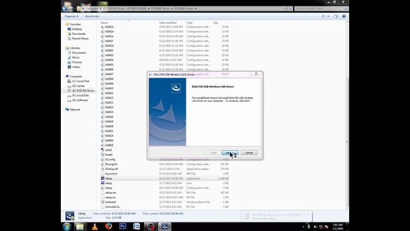
Task: Click Computer in address bar breadcrumb
Action: click(x=92, y=8)
